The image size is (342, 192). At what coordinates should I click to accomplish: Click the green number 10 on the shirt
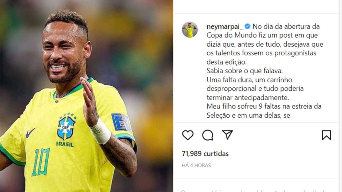click(41, 162)
